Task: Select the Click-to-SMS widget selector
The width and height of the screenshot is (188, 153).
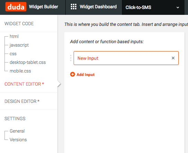Action: (x=153, y=8)
